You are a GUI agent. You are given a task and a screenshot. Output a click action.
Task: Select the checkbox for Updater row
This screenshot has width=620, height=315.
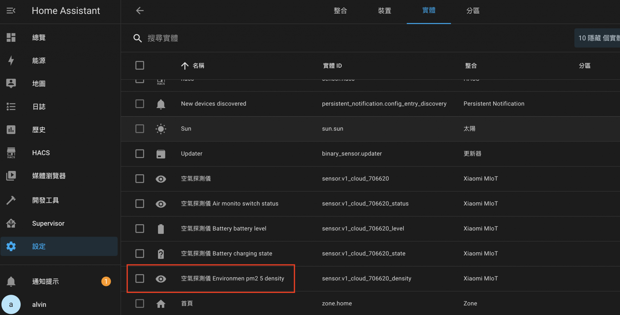point(140,153)
